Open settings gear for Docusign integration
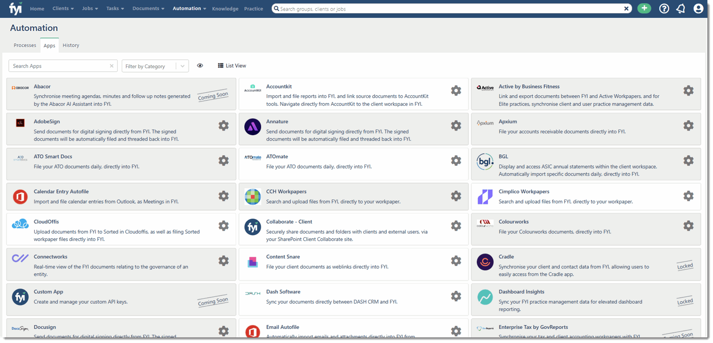The height and width of the screenshot is (343, 713). tap(224, 331)
